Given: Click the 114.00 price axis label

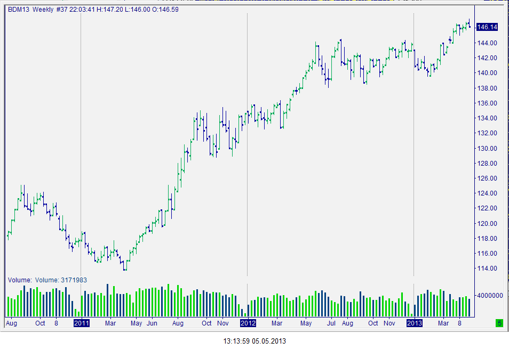Looking at the screenshot, I should click(487, 268).
